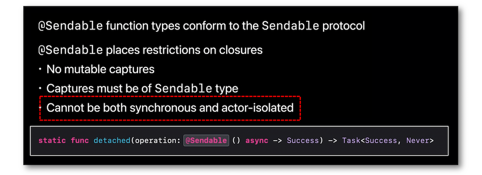Click the highlighted @Sendable attribute in code

pyautogui.click(x=206, y=141)
